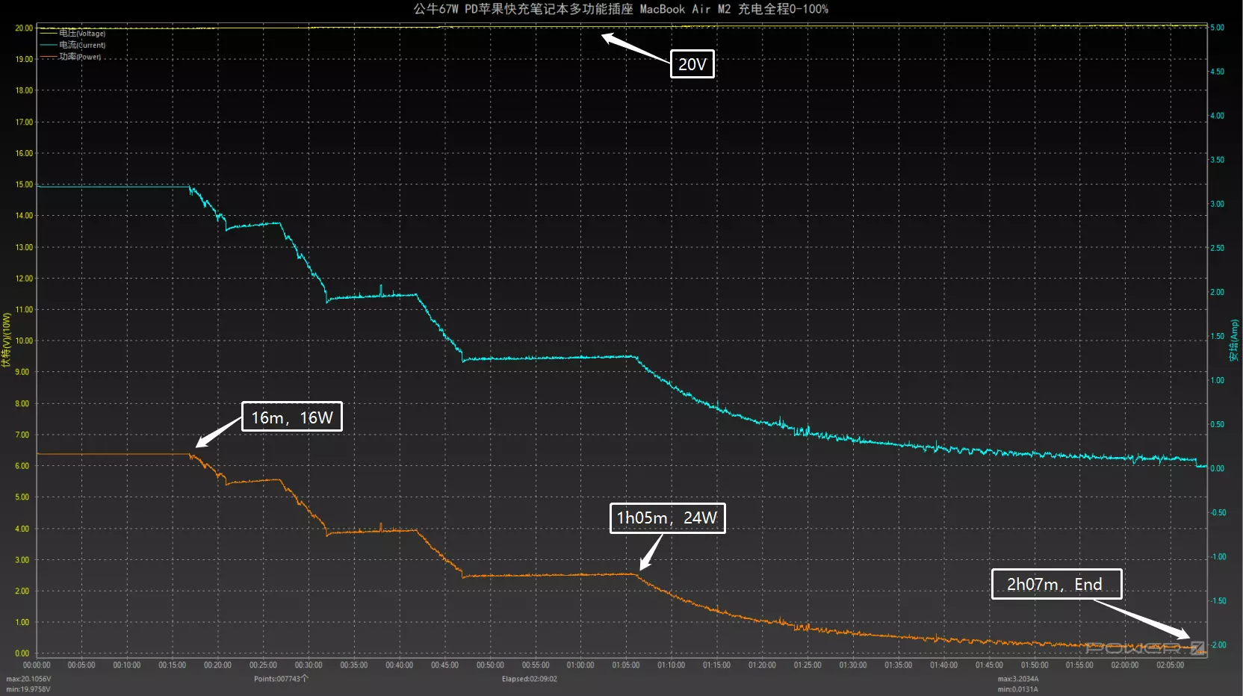The height and width of the screenshot is (696, 1243).
Task: Click the Points:007743 counter text
Action: (281, 679)
